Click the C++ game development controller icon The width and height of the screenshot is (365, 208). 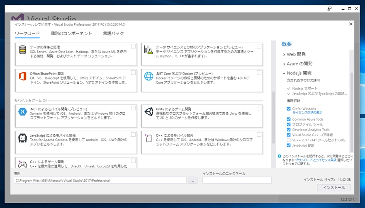22,164
